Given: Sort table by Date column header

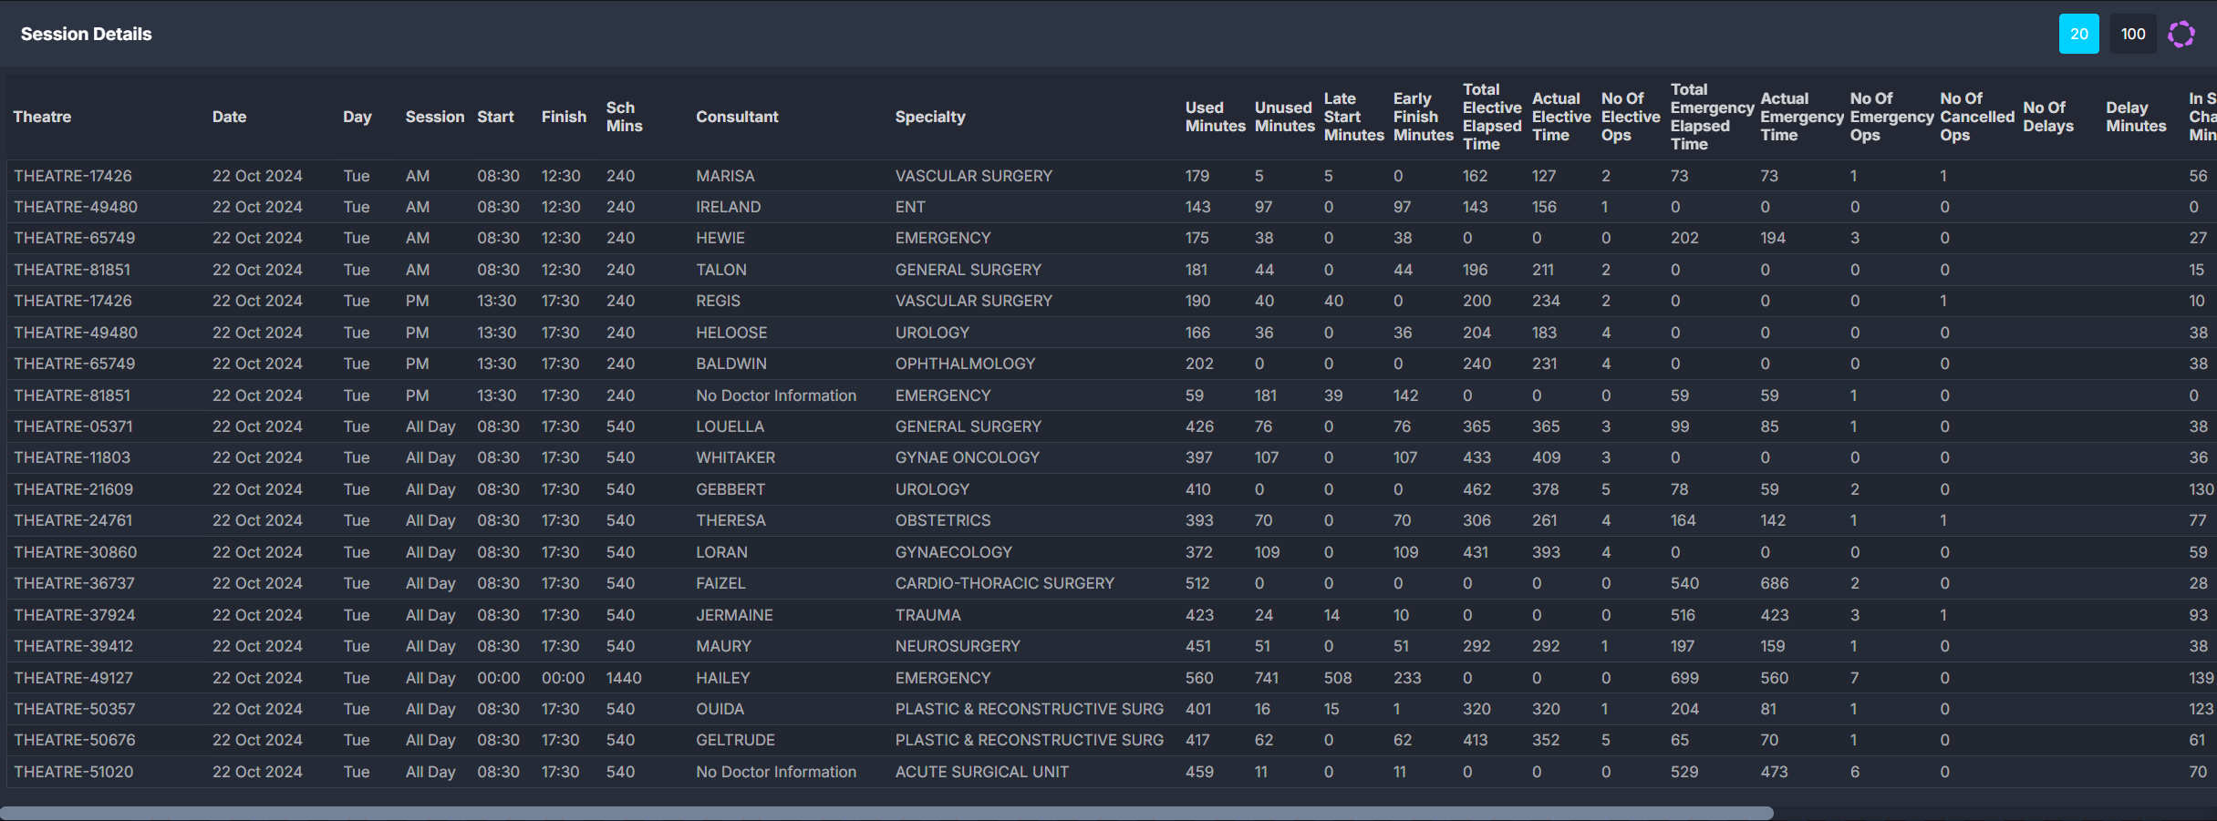Looking at the screenshot, I should [x=229, y=117].
